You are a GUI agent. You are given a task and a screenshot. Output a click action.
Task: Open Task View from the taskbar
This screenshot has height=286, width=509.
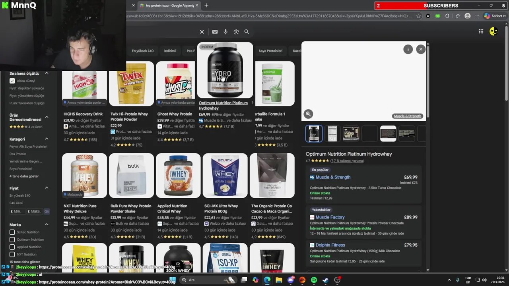coord(244,280)
